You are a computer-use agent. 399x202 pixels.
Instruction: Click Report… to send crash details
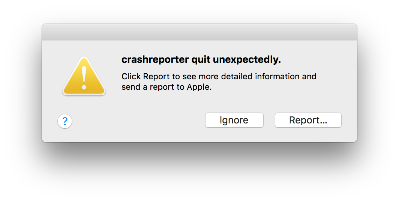click(x=308, y=120)
